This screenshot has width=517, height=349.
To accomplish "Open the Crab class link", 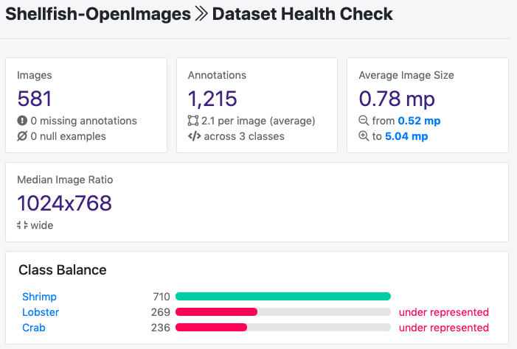I will coord(34,328).
